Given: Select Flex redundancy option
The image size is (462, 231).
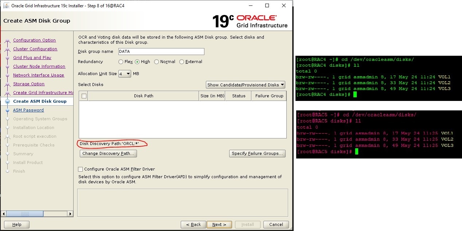Looking at the screenshot, I should tap(121, 62).
